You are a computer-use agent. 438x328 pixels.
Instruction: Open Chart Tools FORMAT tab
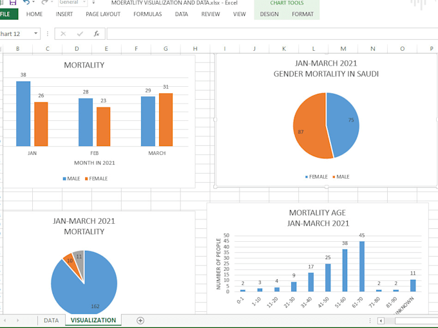pyautogui.click(x=303, y=14)
